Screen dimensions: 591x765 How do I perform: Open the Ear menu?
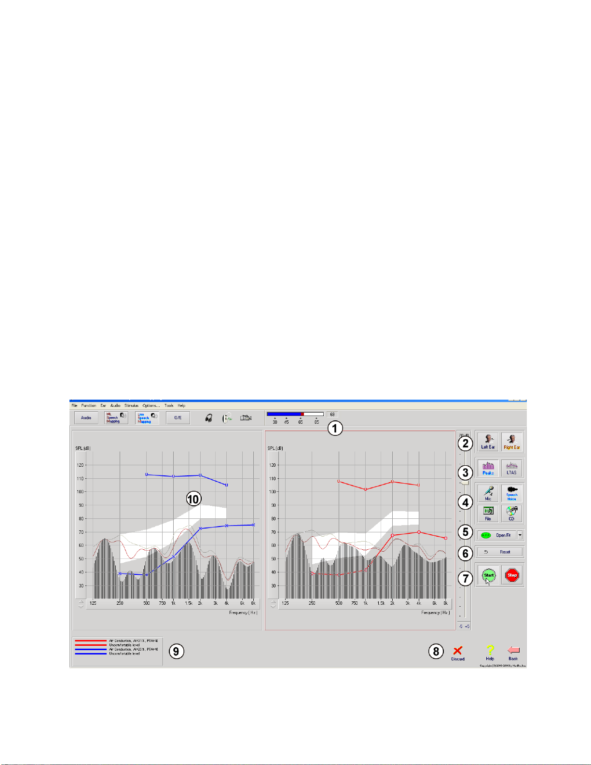(103, 405)
